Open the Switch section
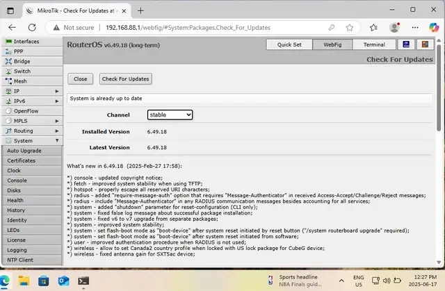Viewport: 445px width, 291px height. click(x=32, y=71)
